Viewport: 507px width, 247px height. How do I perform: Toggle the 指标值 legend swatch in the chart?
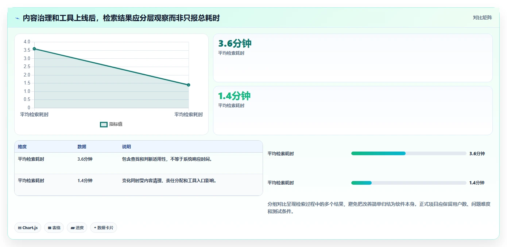(104, 124)
